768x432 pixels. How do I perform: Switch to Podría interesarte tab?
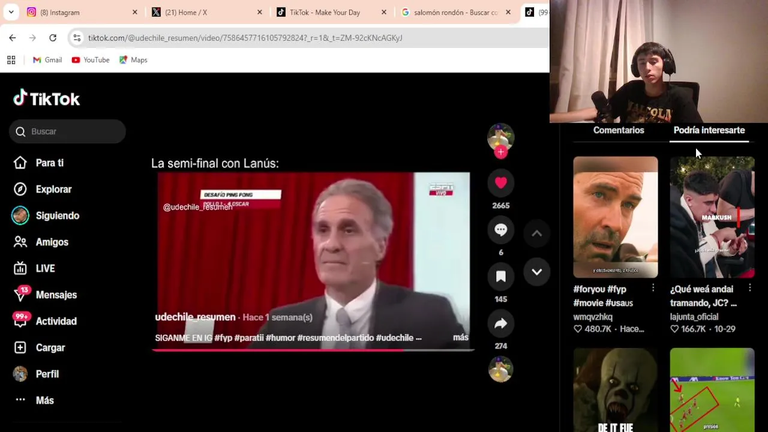[709, 130]
